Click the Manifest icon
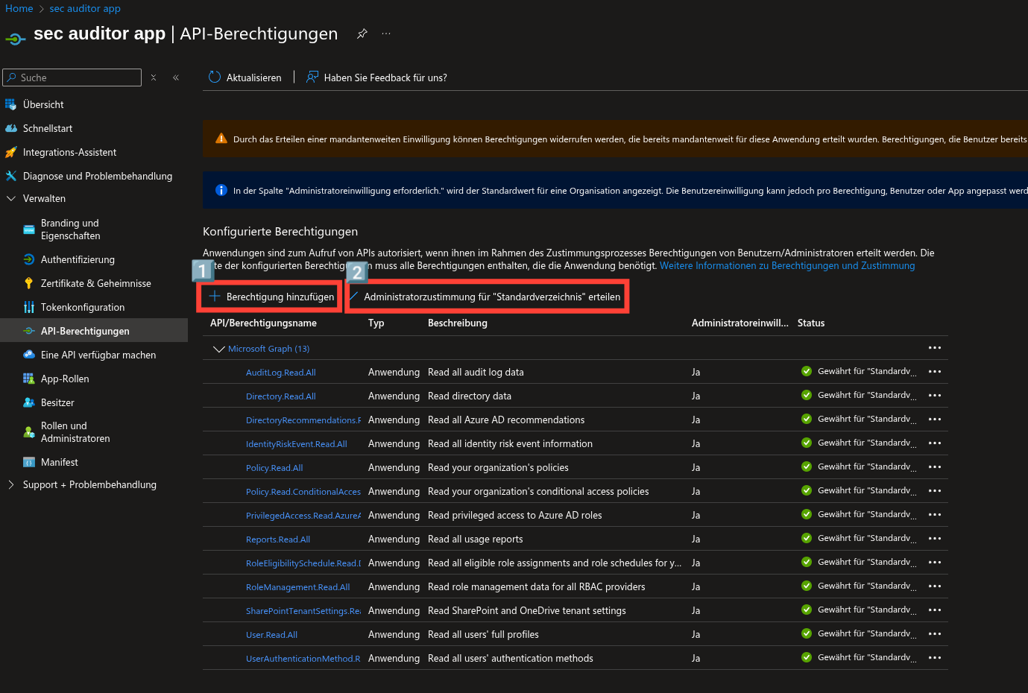Image resolution: width=1028 pixels, height=693 pixels. pos(28,462)
